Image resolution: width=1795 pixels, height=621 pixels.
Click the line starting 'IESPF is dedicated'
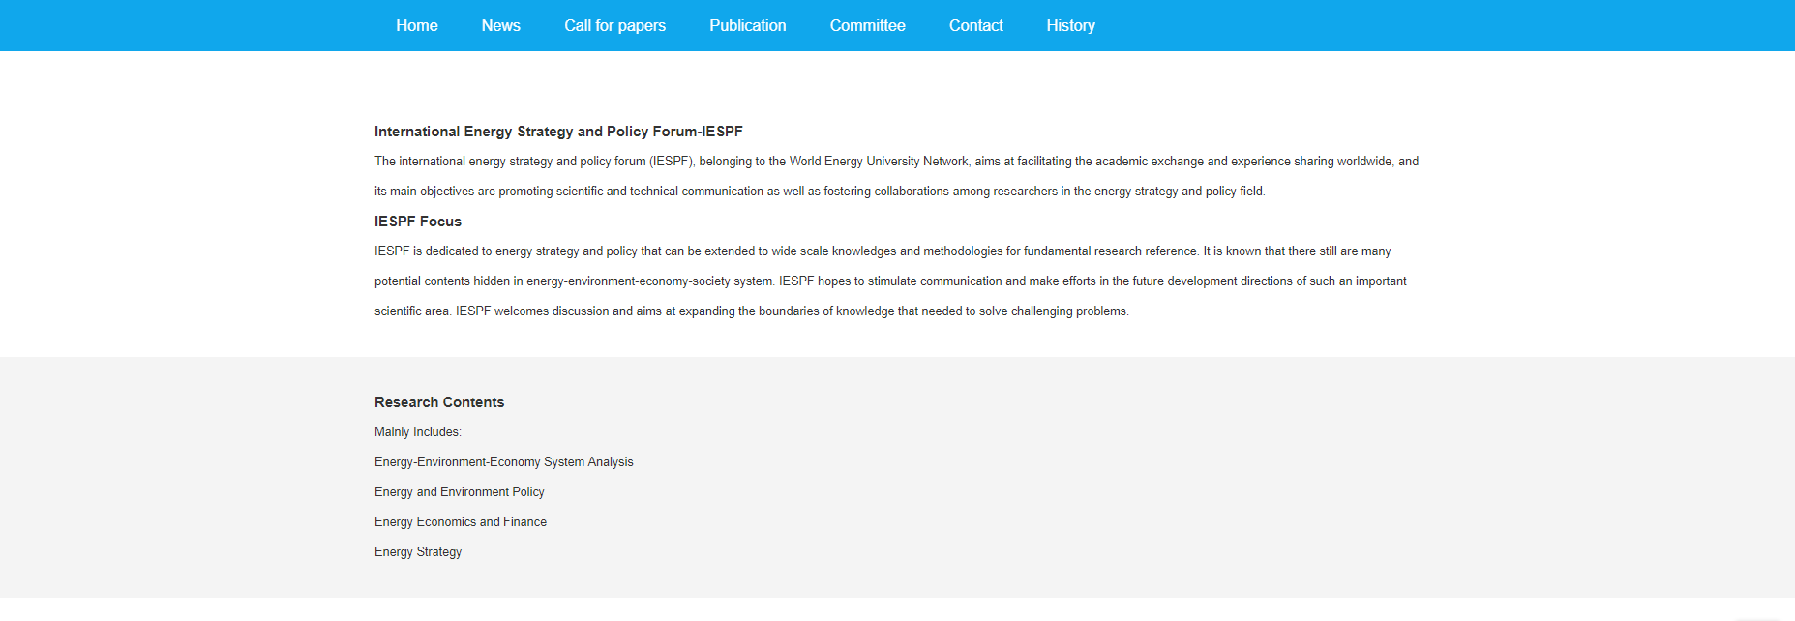click(882, 251)
